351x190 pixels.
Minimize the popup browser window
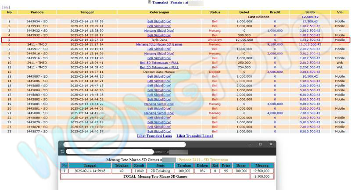(x=250, y=144)
